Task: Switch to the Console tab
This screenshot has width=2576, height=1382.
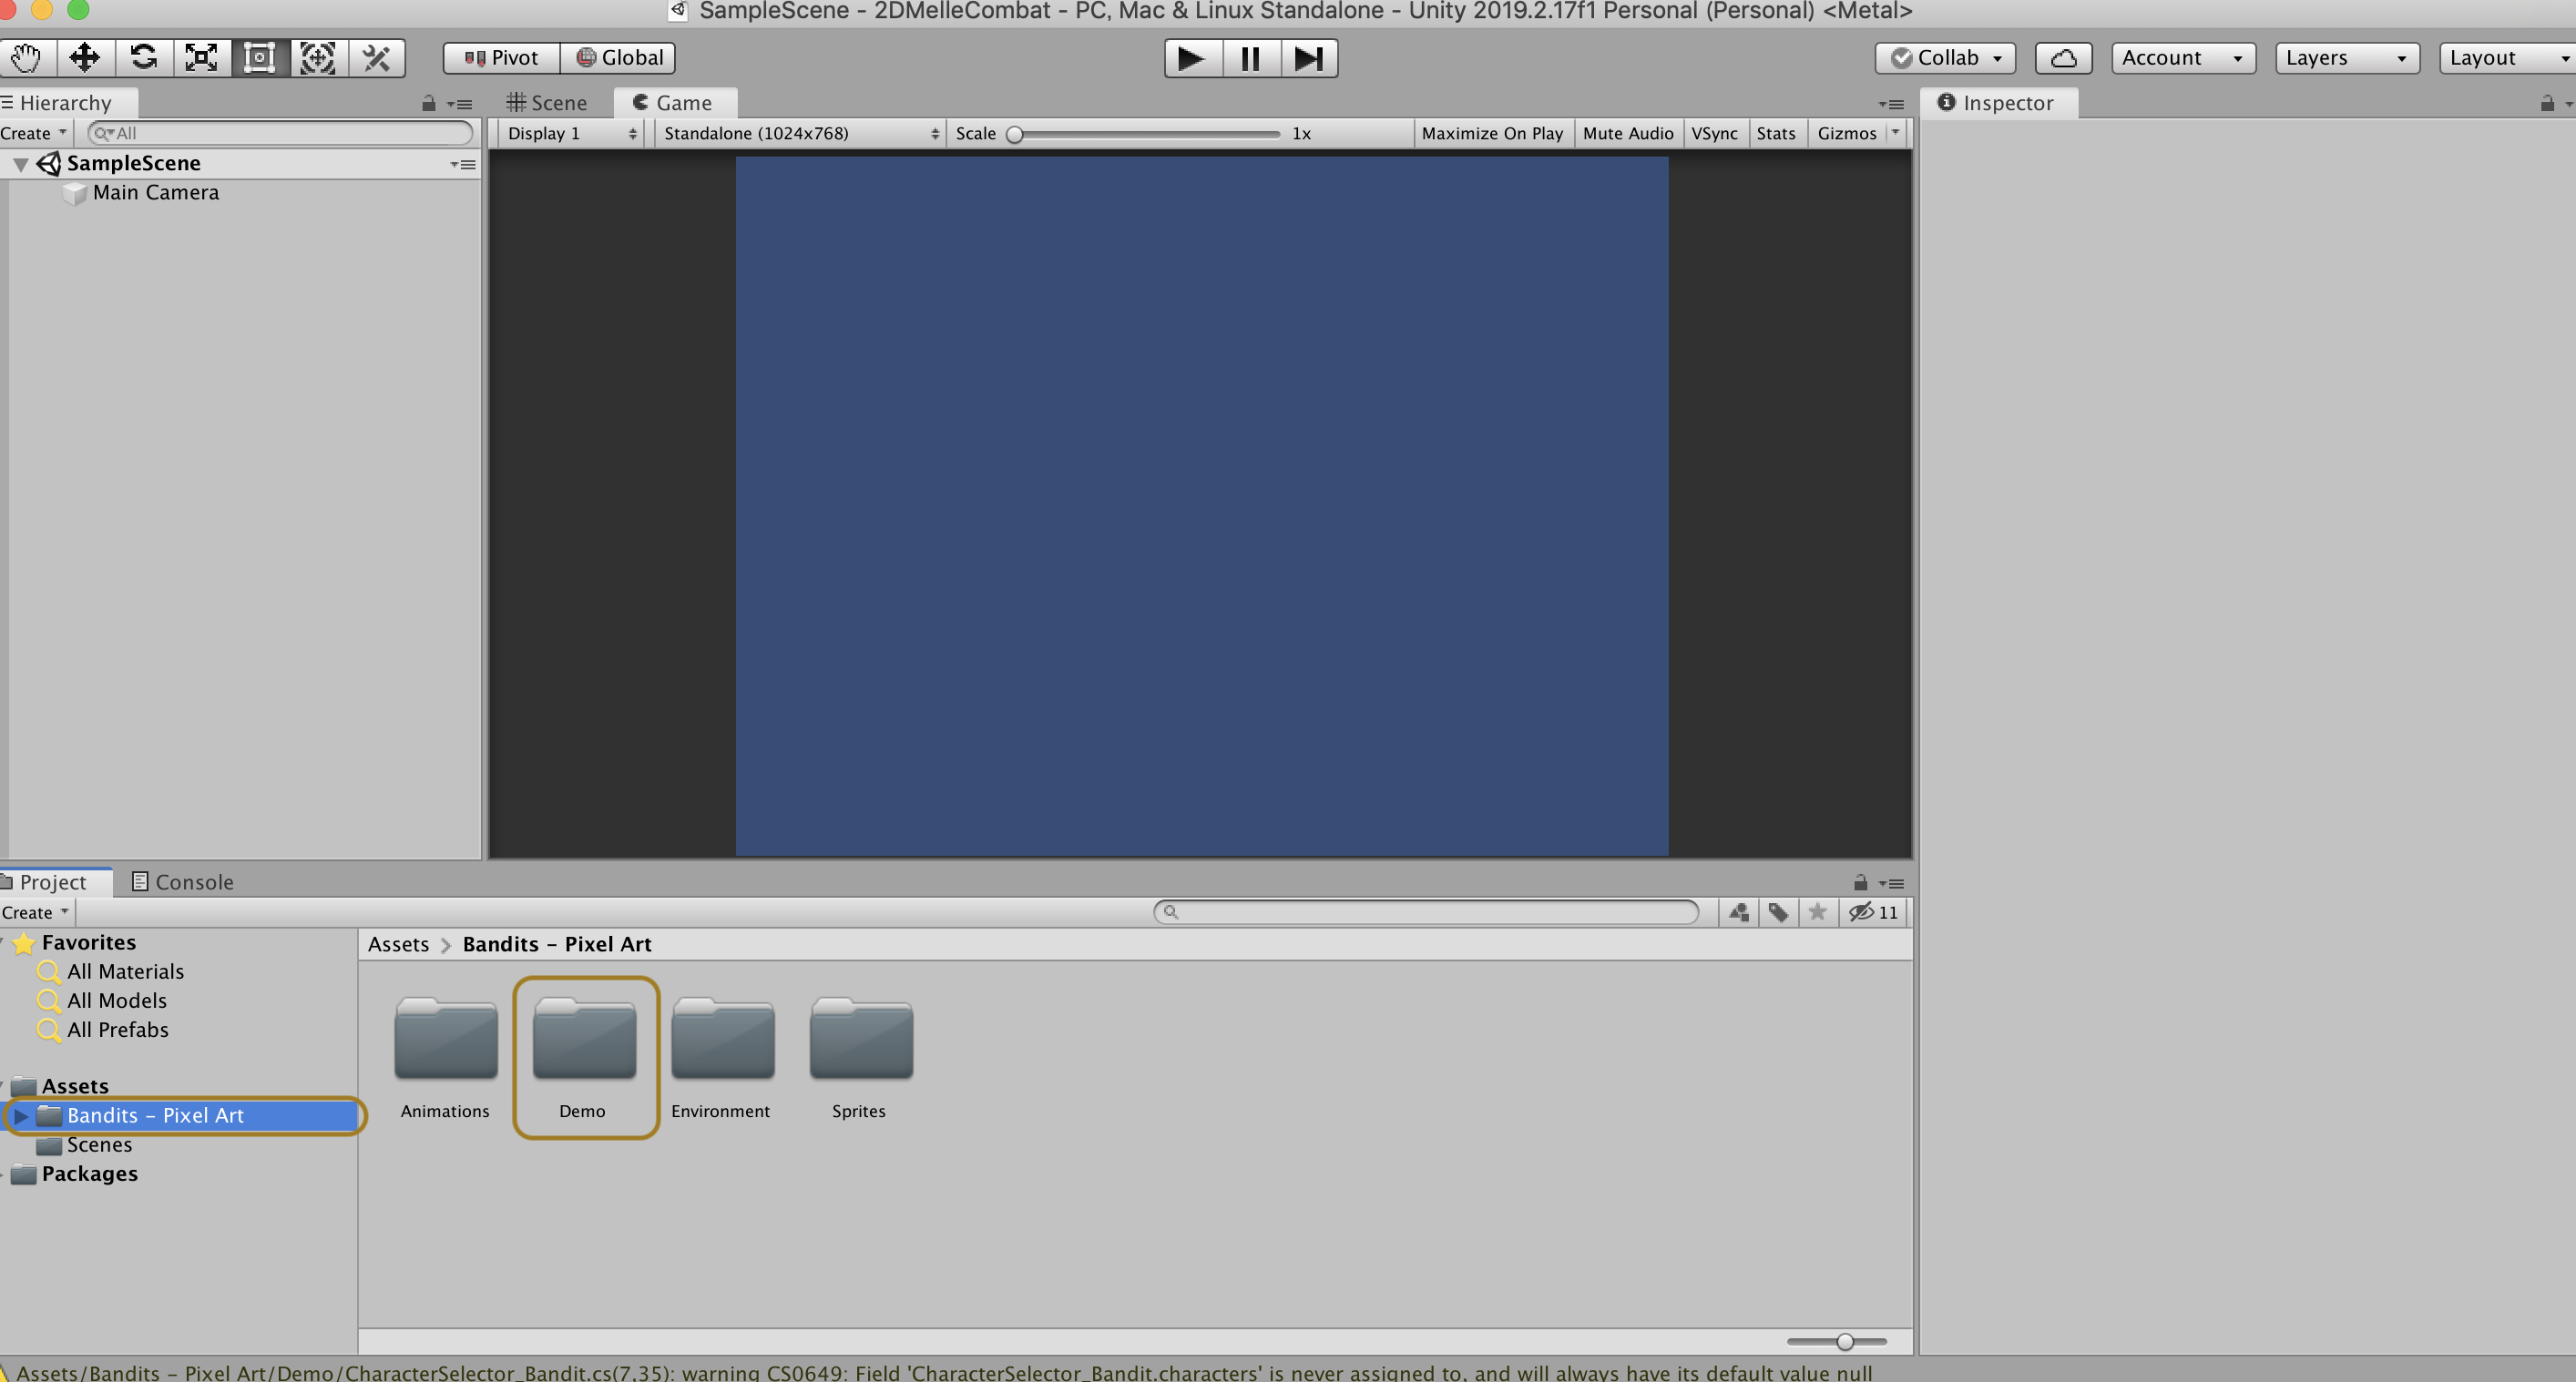Action: (183, 882)
